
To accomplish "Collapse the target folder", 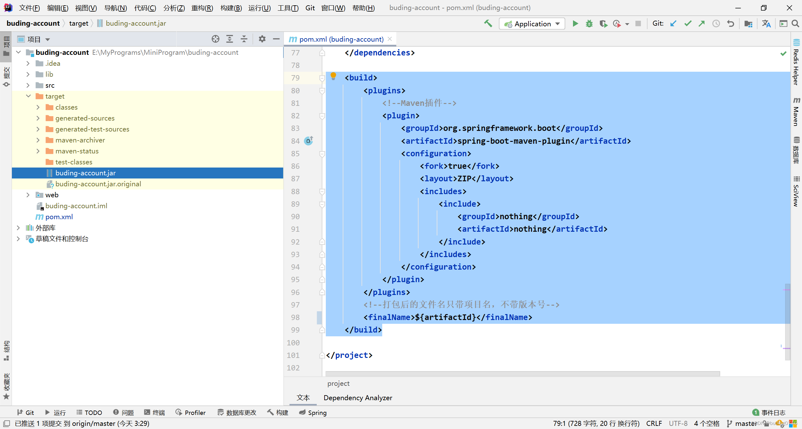I will tap(28, 96).
